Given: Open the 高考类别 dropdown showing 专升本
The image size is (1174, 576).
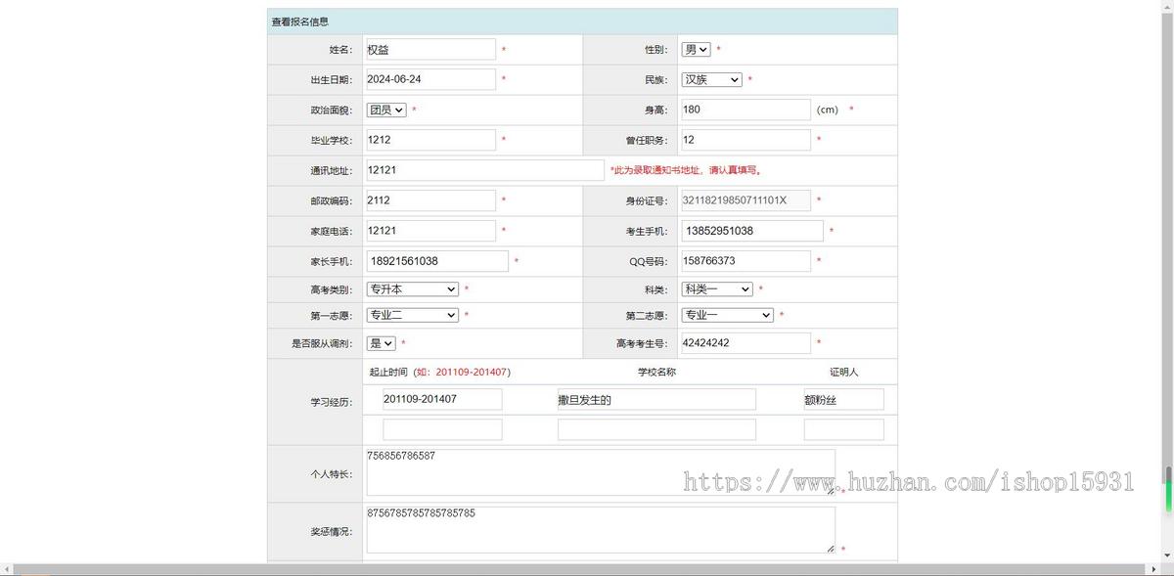Looking at the screenshot, I should [412, 289].
